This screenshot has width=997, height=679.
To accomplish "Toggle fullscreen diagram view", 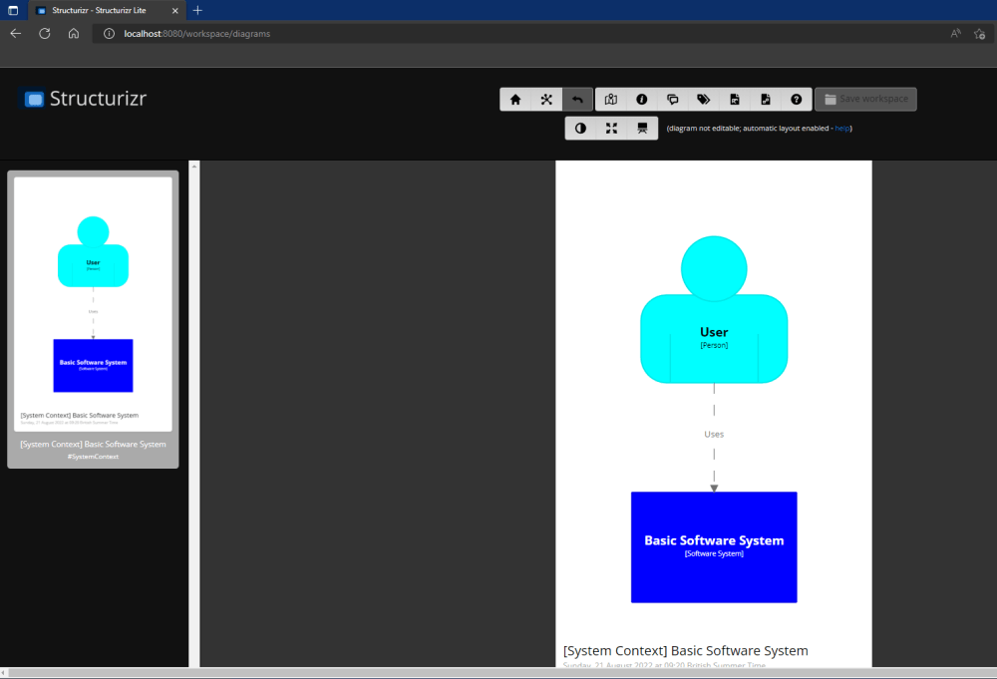I will (611, 128).
